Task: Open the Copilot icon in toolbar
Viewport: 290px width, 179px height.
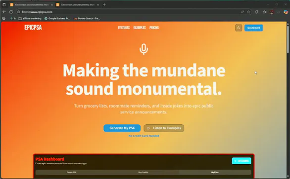Action: point(286,12)
